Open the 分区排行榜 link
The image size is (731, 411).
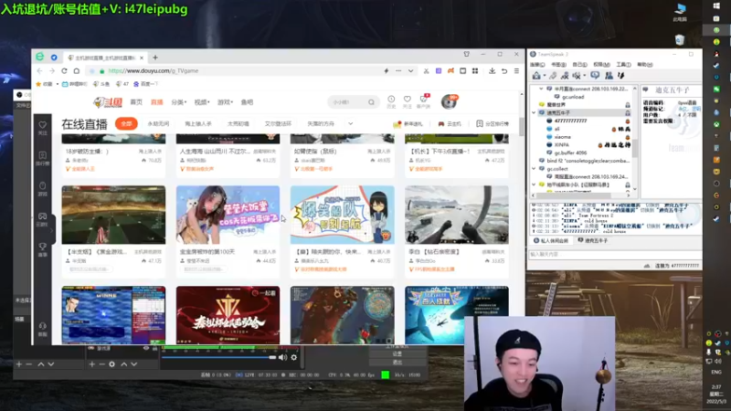coord(493,124)
